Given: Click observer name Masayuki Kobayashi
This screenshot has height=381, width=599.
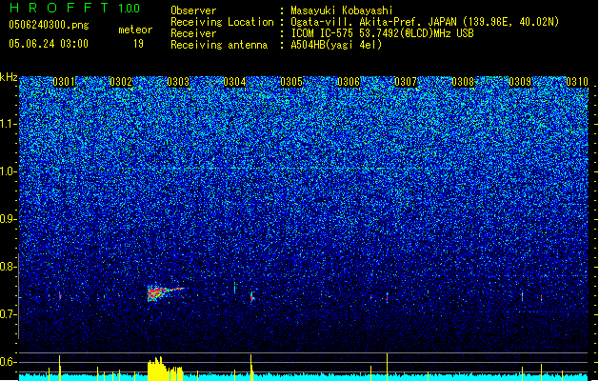Looking at the screenshot, I should pyautogui.click(x=342, y=10).
